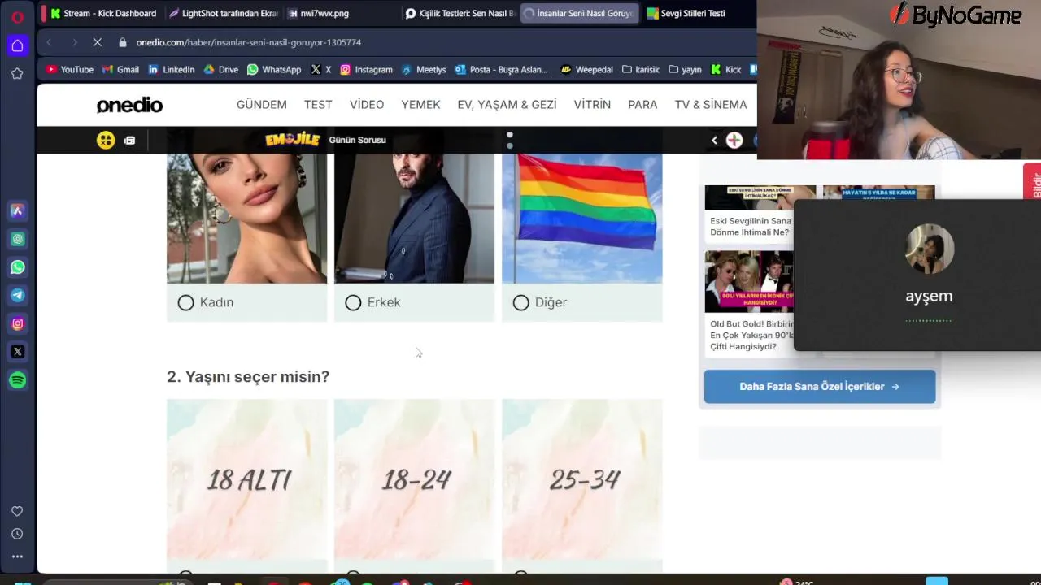Open VİDEO in the Onedio menu
Image resolution: width=1041 pixels, height=585 pixels.
[367, 105]
